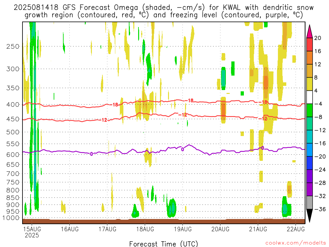This screenshot has width=329, height=247.
Task: Click the violet -24 to -28 colorbar swatch
Action: pyautogui.click(x=309, y=176)
